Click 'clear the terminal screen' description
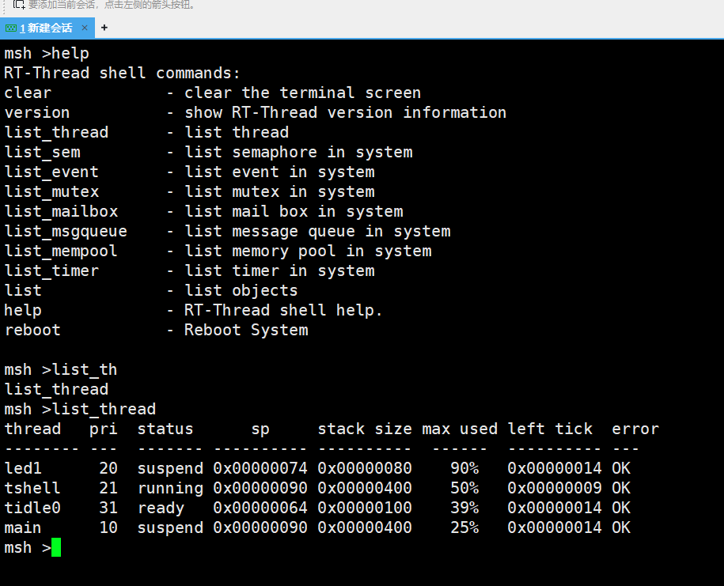This screenshot has width=724, height=586. 302,93
